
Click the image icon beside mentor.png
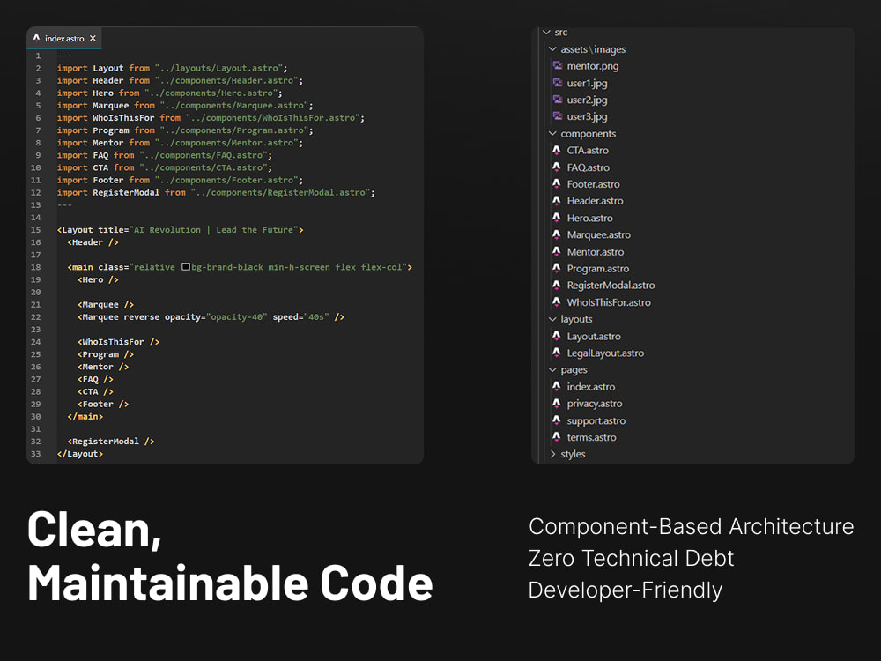(x=558, y=66)
